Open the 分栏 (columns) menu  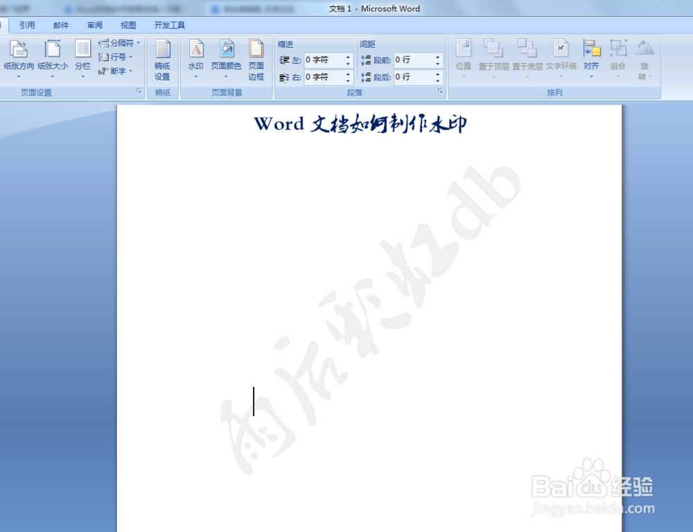point(82,59)
